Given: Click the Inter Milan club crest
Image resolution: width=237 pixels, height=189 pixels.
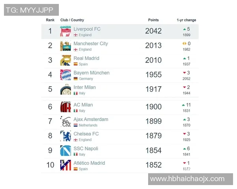Looking at the screenshot, I should tap(66, 90).
